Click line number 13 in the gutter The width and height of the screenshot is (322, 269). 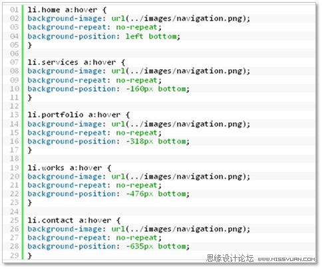click(15, 115)
